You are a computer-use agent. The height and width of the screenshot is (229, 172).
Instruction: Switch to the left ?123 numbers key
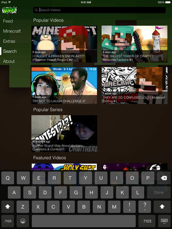(x=8, y=221)
